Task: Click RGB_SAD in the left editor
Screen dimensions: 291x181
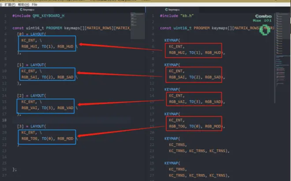Action: tap(65, 77)
